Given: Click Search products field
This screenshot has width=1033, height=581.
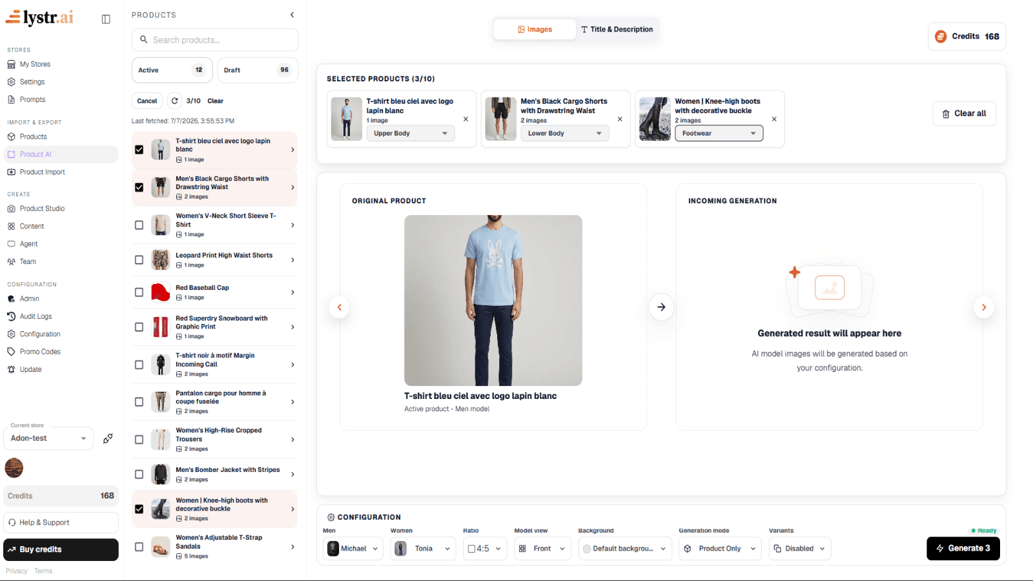Looking at the screenshot, I should [x=215, y=40].
